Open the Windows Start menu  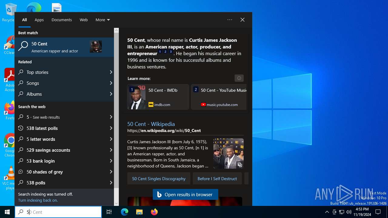[7, 212]
